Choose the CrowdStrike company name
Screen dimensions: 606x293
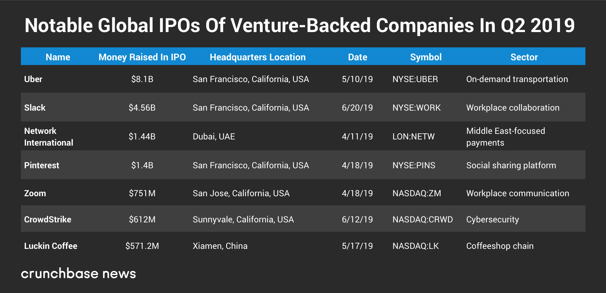tap(48, 219)
